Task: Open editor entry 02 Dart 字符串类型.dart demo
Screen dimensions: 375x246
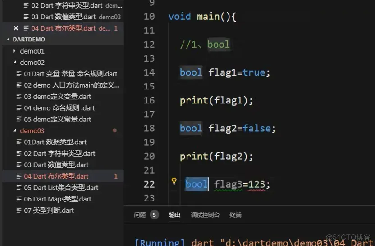Action: pyautogui.click(x=63, y=5)
